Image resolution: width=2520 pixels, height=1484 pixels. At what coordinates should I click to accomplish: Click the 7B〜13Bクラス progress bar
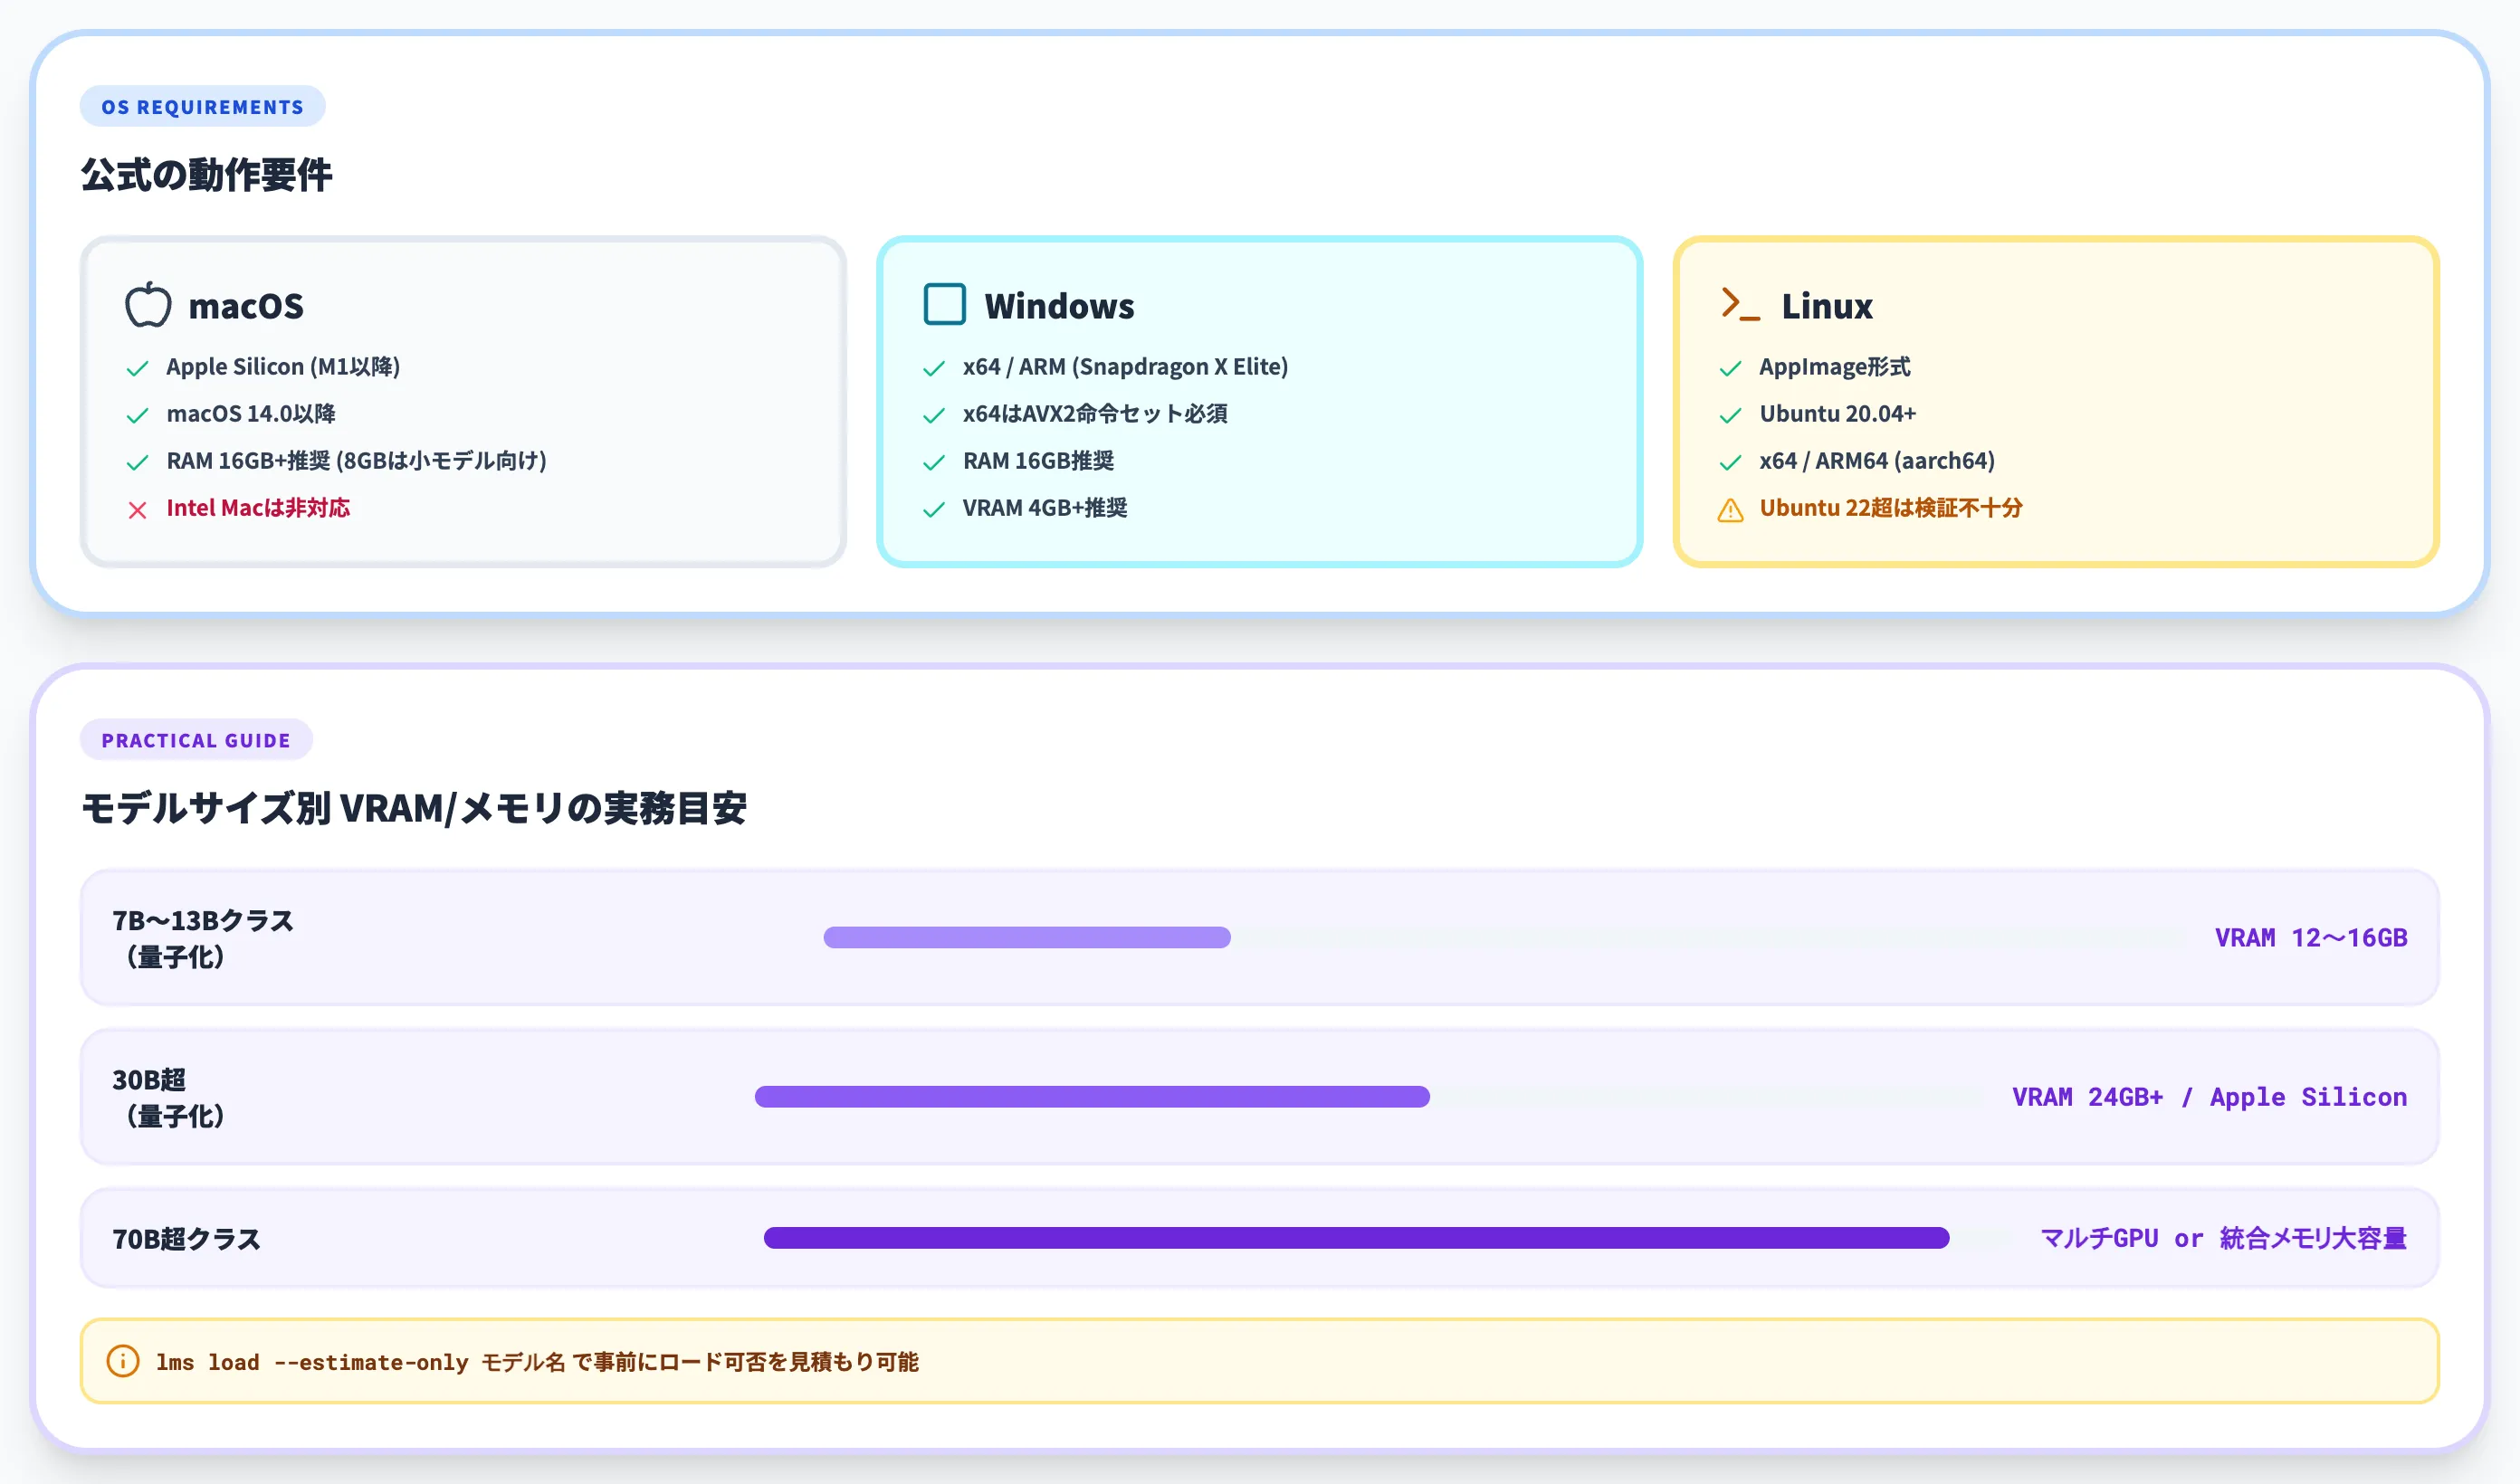(x=1507, y=937)
